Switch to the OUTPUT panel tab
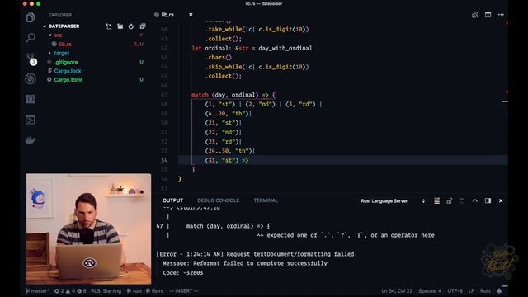 172,200
